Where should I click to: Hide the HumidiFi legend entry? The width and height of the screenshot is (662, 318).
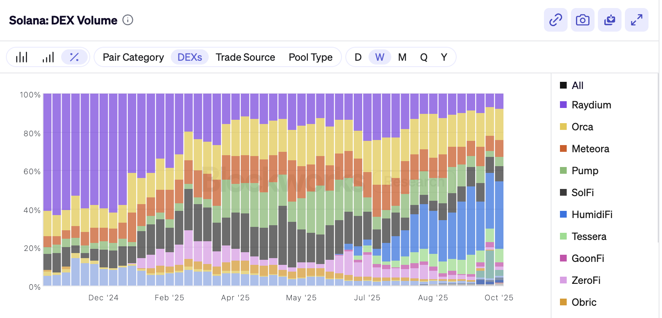click(592, 215)
